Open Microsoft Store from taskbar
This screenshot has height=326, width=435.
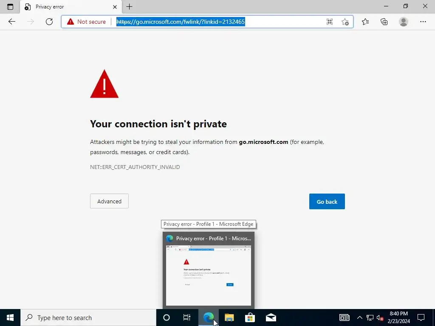click(250, 318)
